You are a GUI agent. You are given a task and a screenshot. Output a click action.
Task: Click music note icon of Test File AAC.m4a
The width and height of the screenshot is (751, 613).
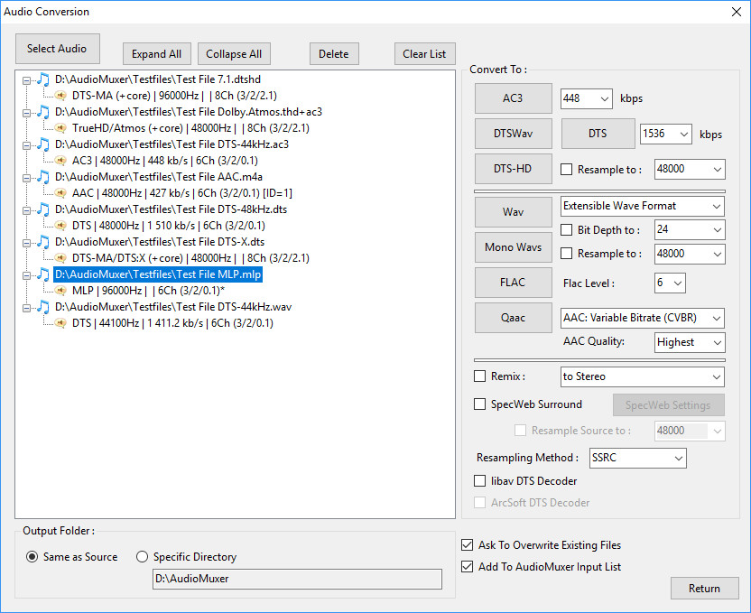tap(43, 177)
